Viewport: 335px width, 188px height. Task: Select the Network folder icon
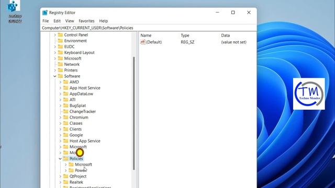(x=61, y=64)
